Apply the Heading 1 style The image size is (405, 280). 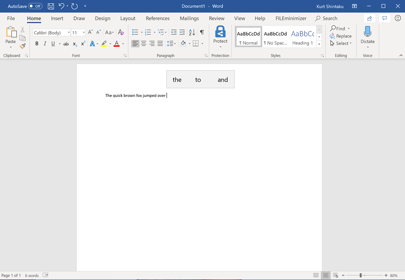pyautogui.click(x=303, y=37)
